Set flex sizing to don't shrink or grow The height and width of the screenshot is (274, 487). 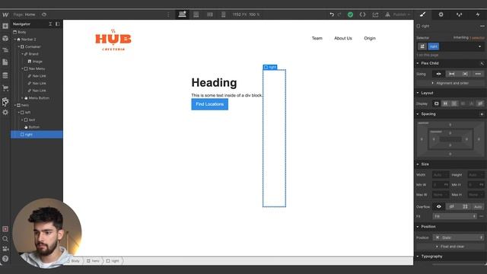[x=465, y=74]
